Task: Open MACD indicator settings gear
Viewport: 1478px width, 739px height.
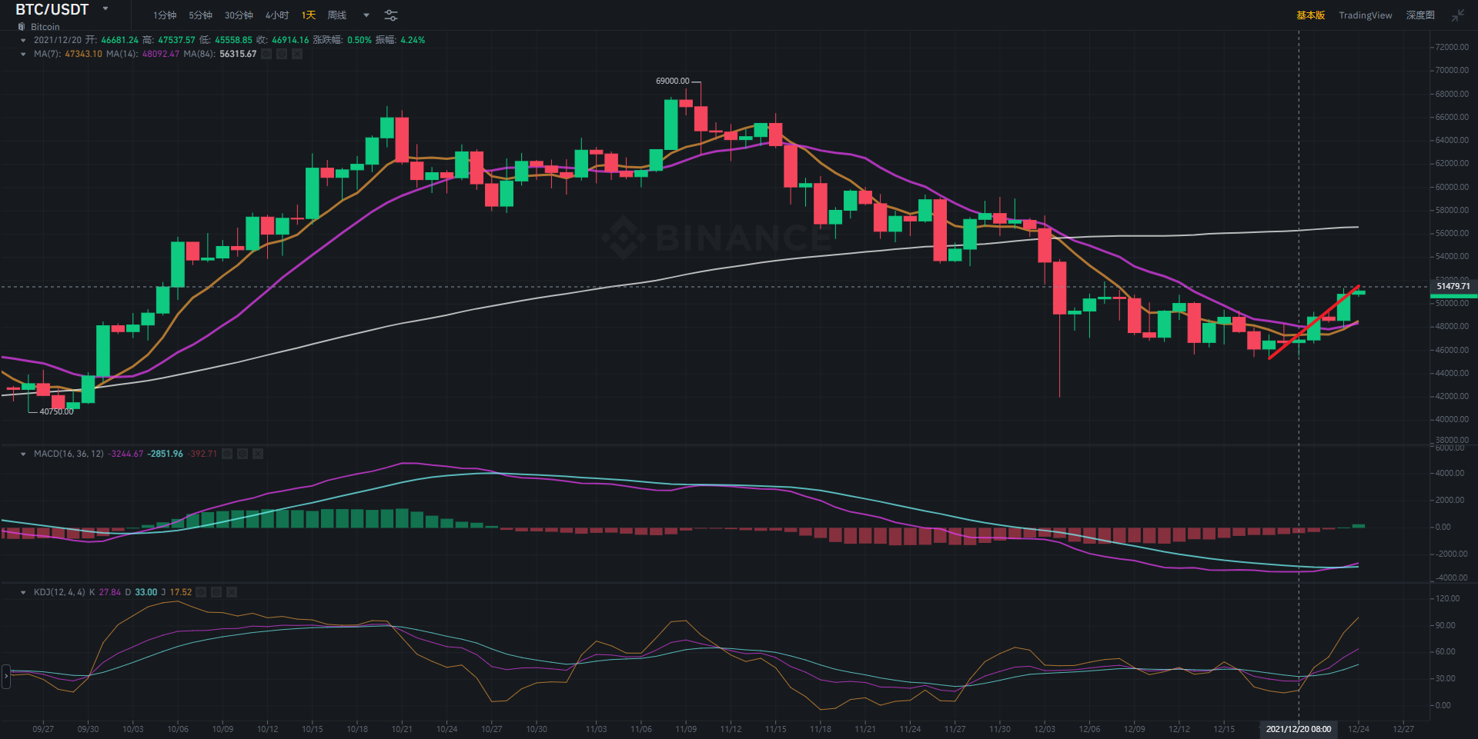Action: pos(242,454)
